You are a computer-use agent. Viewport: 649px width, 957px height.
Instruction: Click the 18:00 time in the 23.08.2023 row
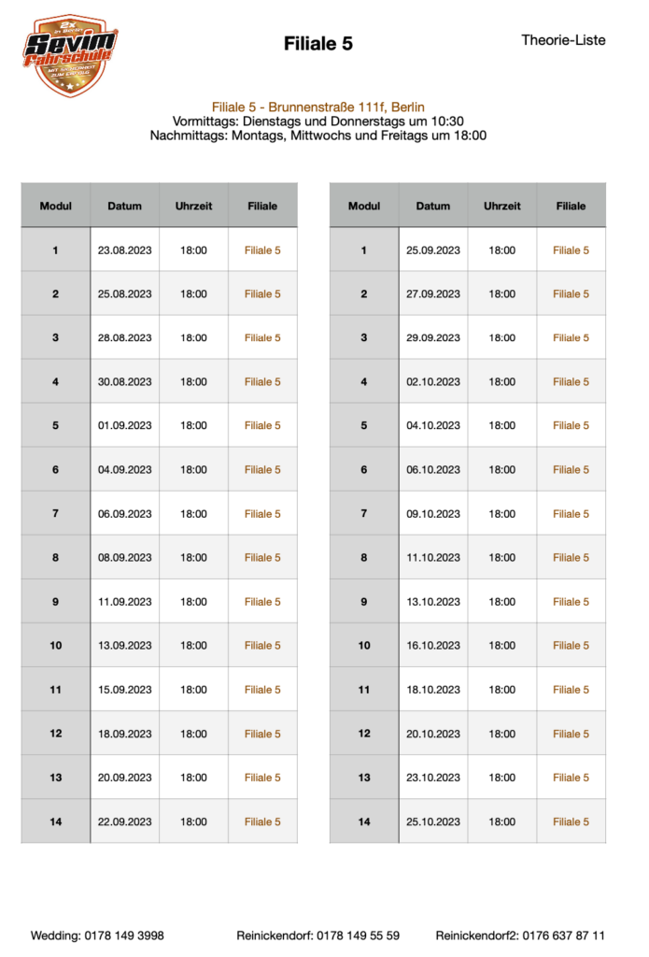click(x=193, y=250)
